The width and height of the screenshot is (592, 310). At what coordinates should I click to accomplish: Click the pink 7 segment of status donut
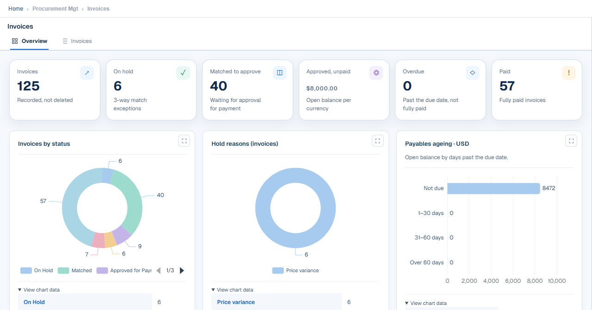[99, 240]
